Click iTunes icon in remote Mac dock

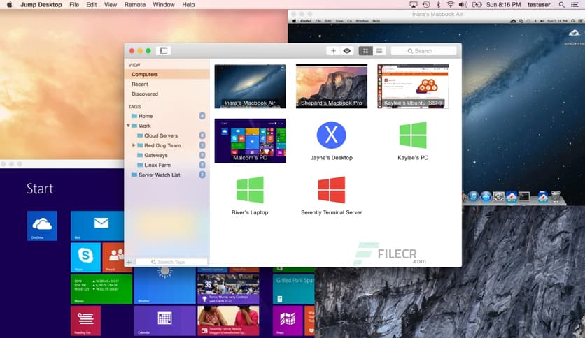coord(474,196)
